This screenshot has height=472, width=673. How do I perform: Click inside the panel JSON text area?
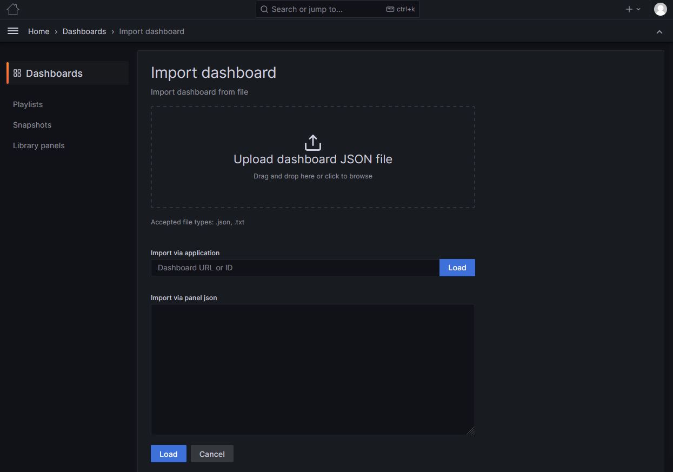pyautogui.click(x=312, y=369)
